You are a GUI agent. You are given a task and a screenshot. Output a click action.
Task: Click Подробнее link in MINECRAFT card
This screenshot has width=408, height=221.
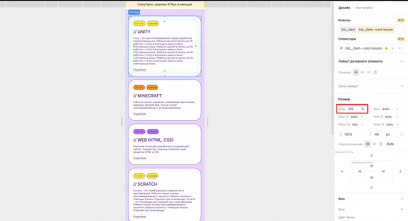[140, 114]
